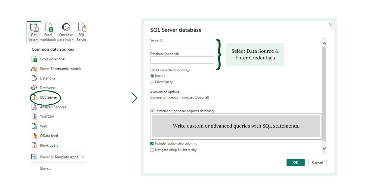Collapse the Advanced options section

point(165,92)
